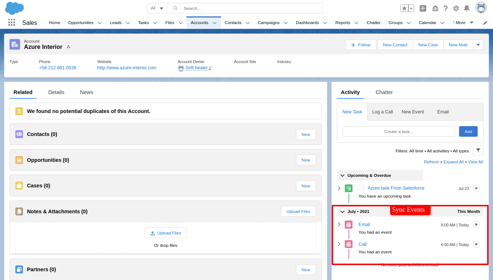Image resolution: width=493 pixels, height=280 pixels.
Task: Open the favorites list dropdown arrow
Action: tap(411, 8)
